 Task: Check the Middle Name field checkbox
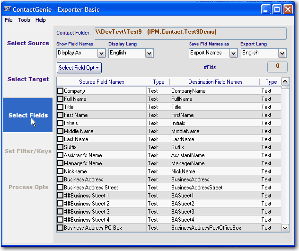(x=61, y=131)
